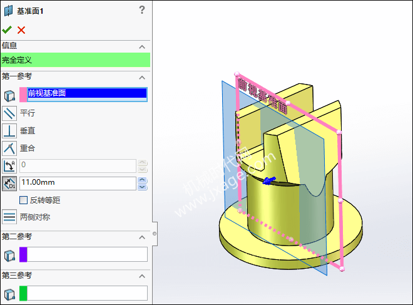This screenshot has width=413, height=305.
Task: Click the 基准面1 title text
Action: [x=30, y=11]
